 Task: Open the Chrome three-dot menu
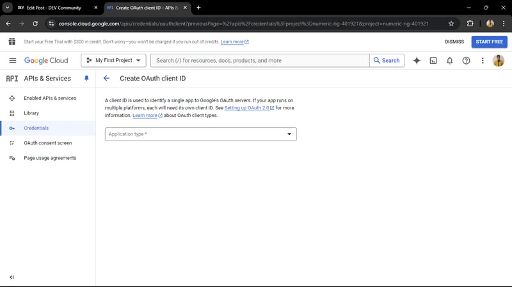pyautogui.click(x=504, y=24)
